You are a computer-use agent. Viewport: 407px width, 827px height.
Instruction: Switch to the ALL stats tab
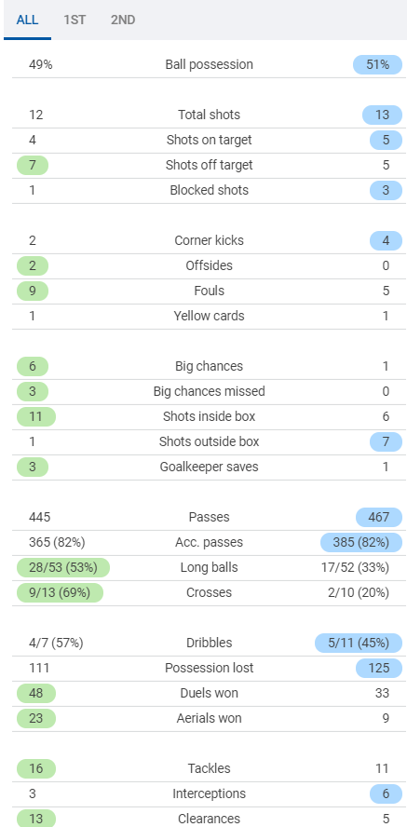27,20
